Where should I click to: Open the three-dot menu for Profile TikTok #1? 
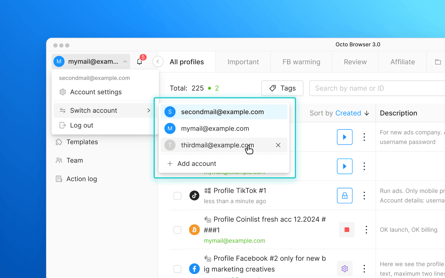click(x=364, y=196)
